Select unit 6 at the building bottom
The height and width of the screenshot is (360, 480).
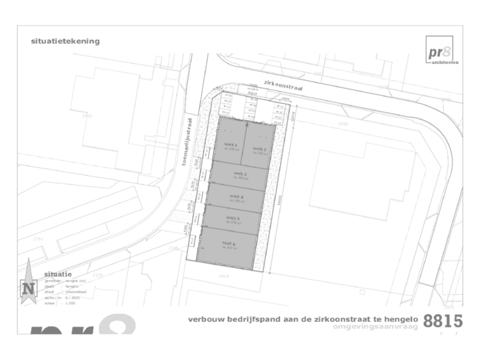(229, 247)
